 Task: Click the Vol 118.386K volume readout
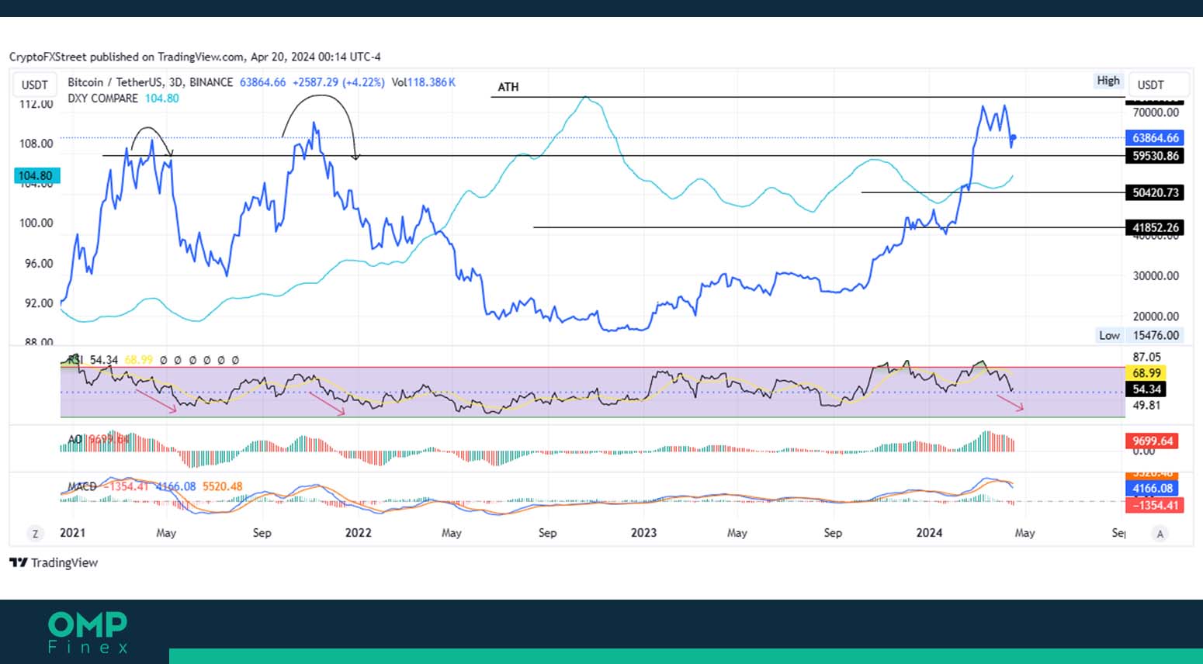point(424,82)
